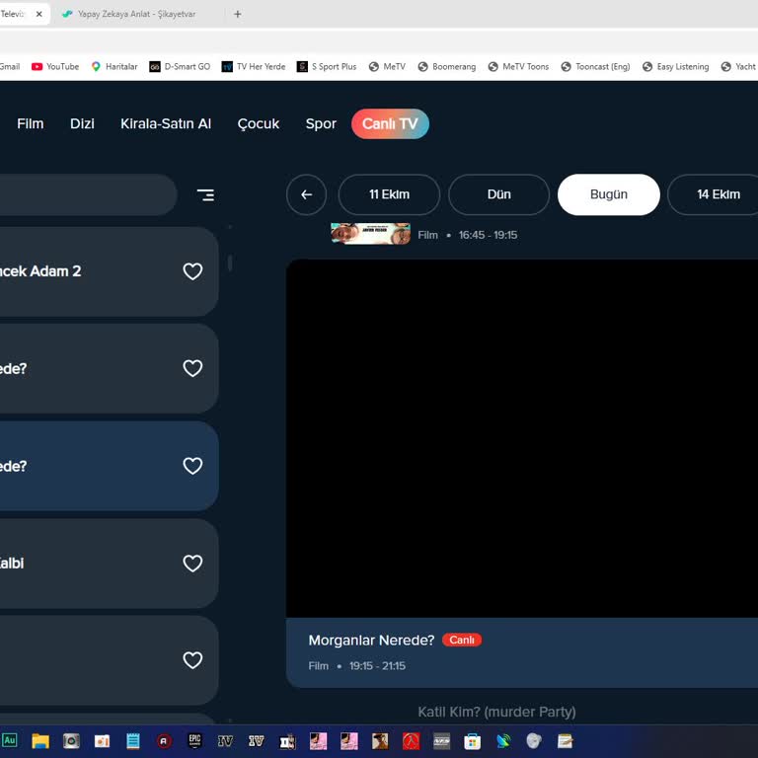
Task: Open the YouTube bookmark
Action: click(54, 67)
